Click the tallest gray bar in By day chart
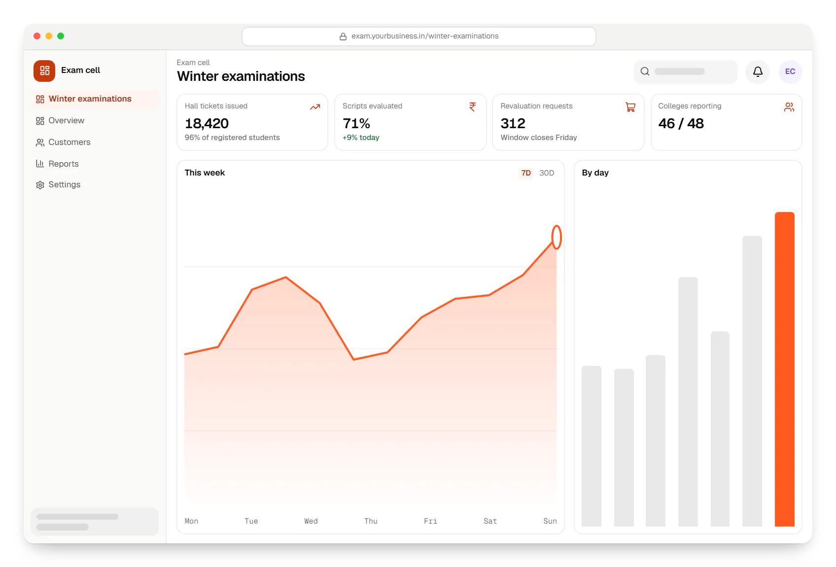This screenshot has width=836, height=567. tap(752, 381)
